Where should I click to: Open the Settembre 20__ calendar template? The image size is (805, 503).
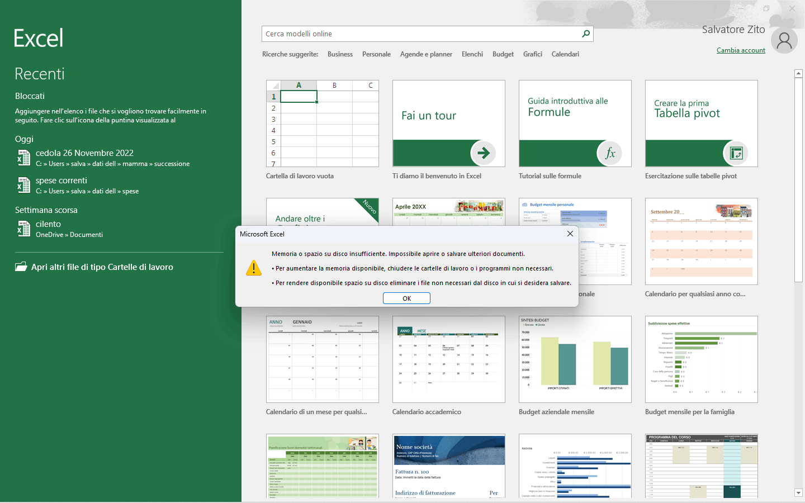(x=702, y=241)
